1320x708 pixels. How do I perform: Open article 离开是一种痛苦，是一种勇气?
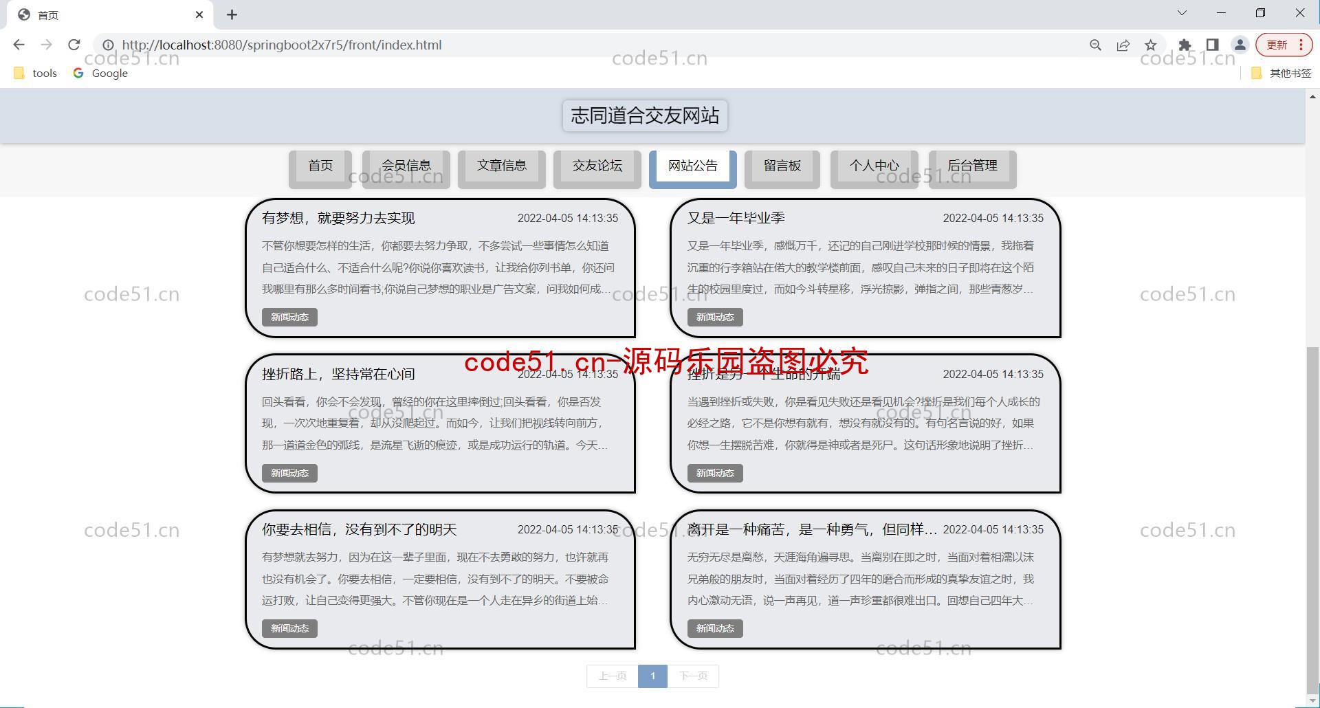(x=812, y=529)
